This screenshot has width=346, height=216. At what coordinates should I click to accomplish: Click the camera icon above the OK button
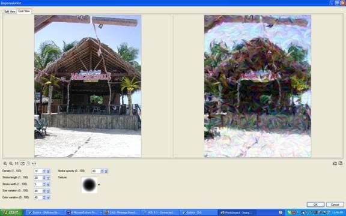tap(335, 163)
